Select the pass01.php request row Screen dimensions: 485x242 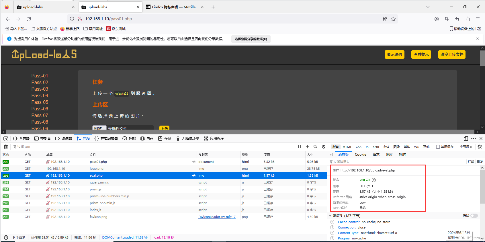164,162
